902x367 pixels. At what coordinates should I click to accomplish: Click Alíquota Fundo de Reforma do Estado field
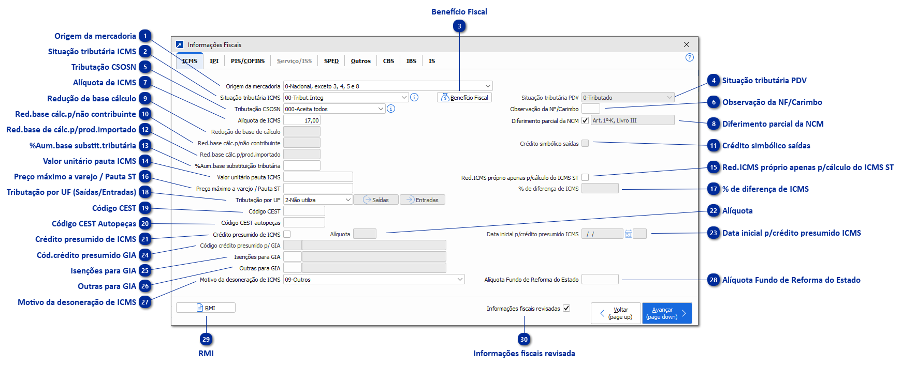tap(600, 279)
